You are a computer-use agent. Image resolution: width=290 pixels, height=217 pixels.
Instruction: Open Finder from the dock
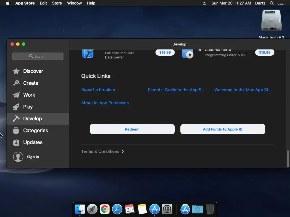coord(80,209)
